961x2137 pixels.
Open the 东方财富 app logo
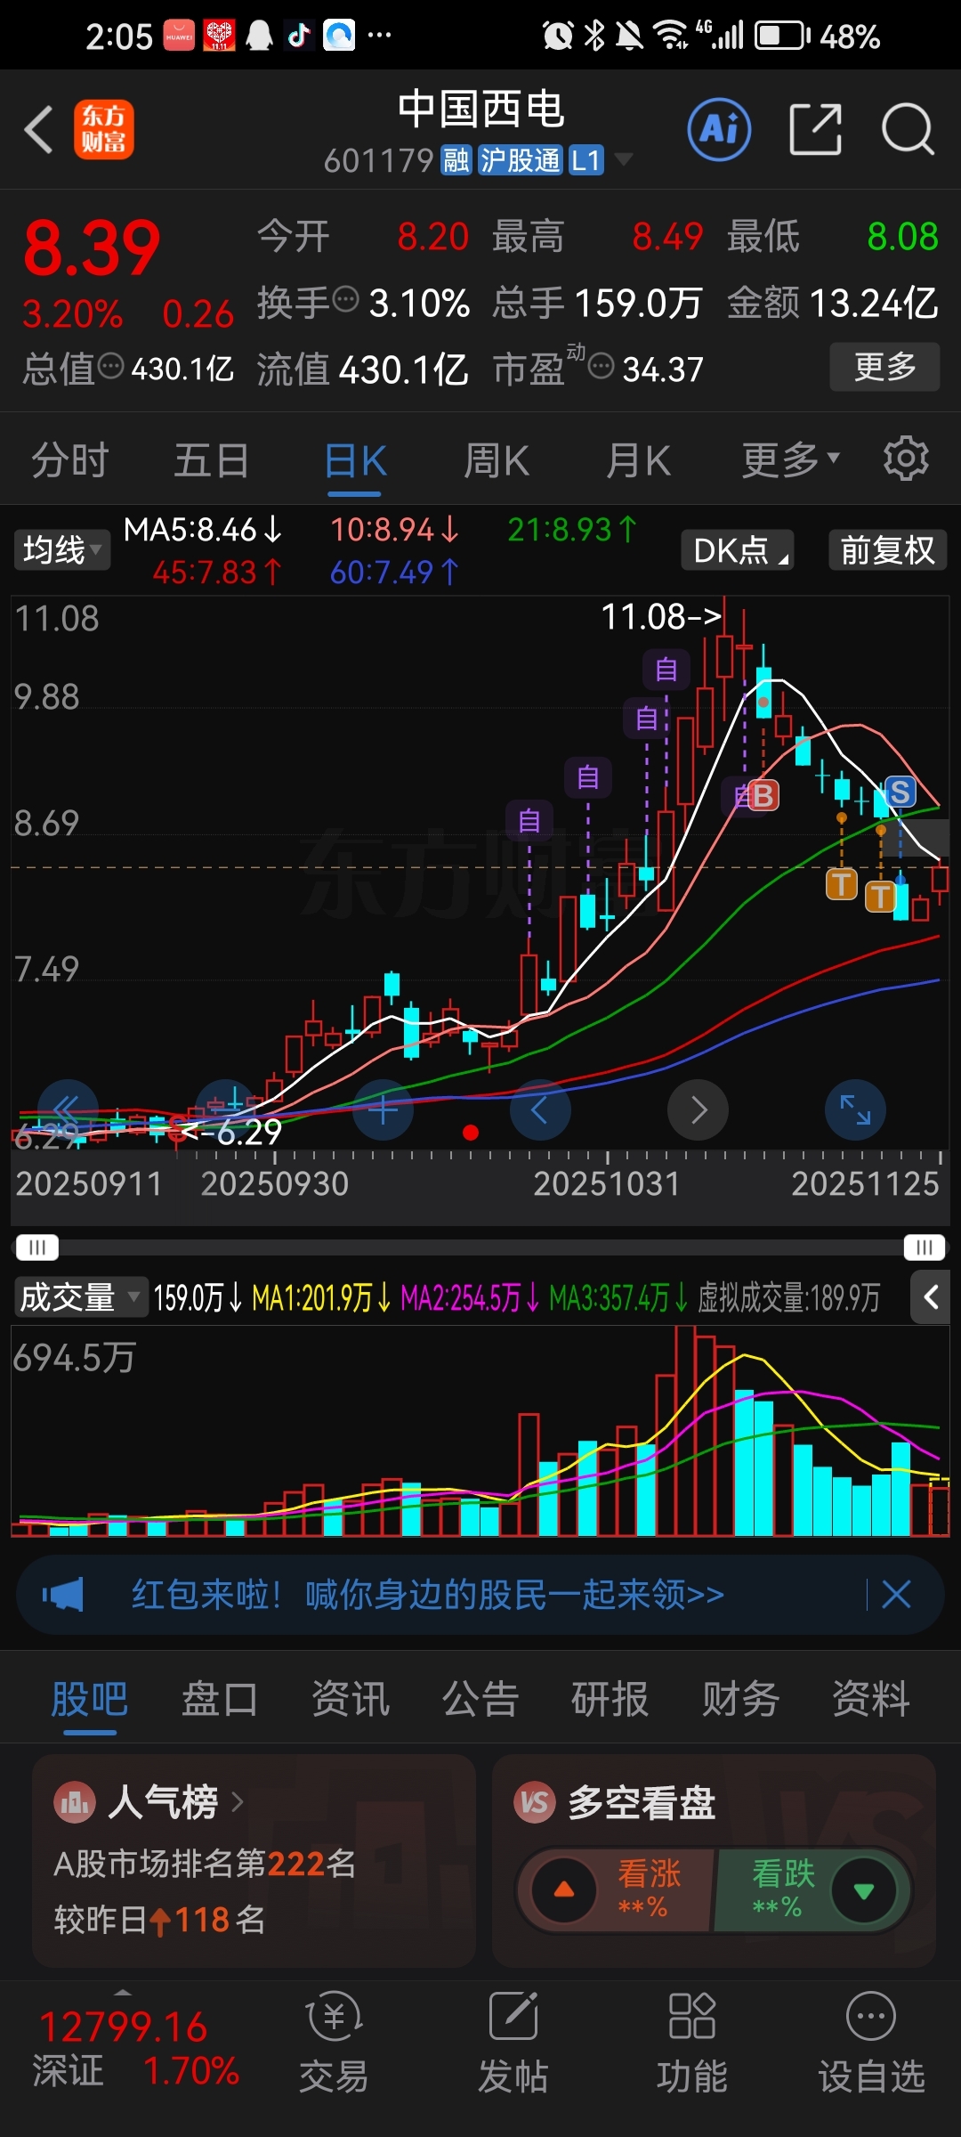click(x=104, y=130)
